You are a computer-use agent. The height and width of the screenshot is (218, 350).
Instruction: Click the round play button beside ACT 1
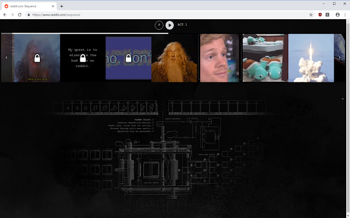point(170,25)
